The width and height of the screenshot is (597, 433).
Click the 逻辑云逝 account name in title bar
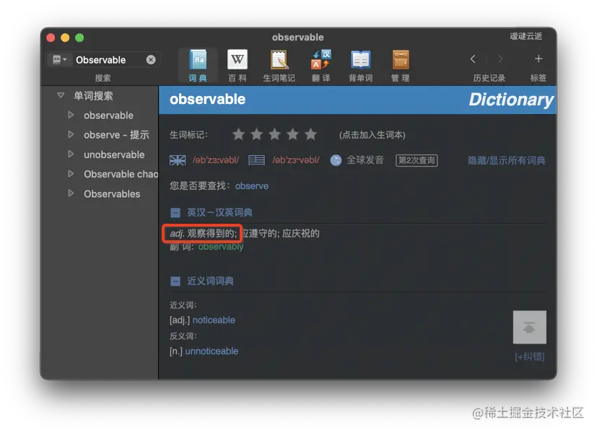[x=526, y=36]
